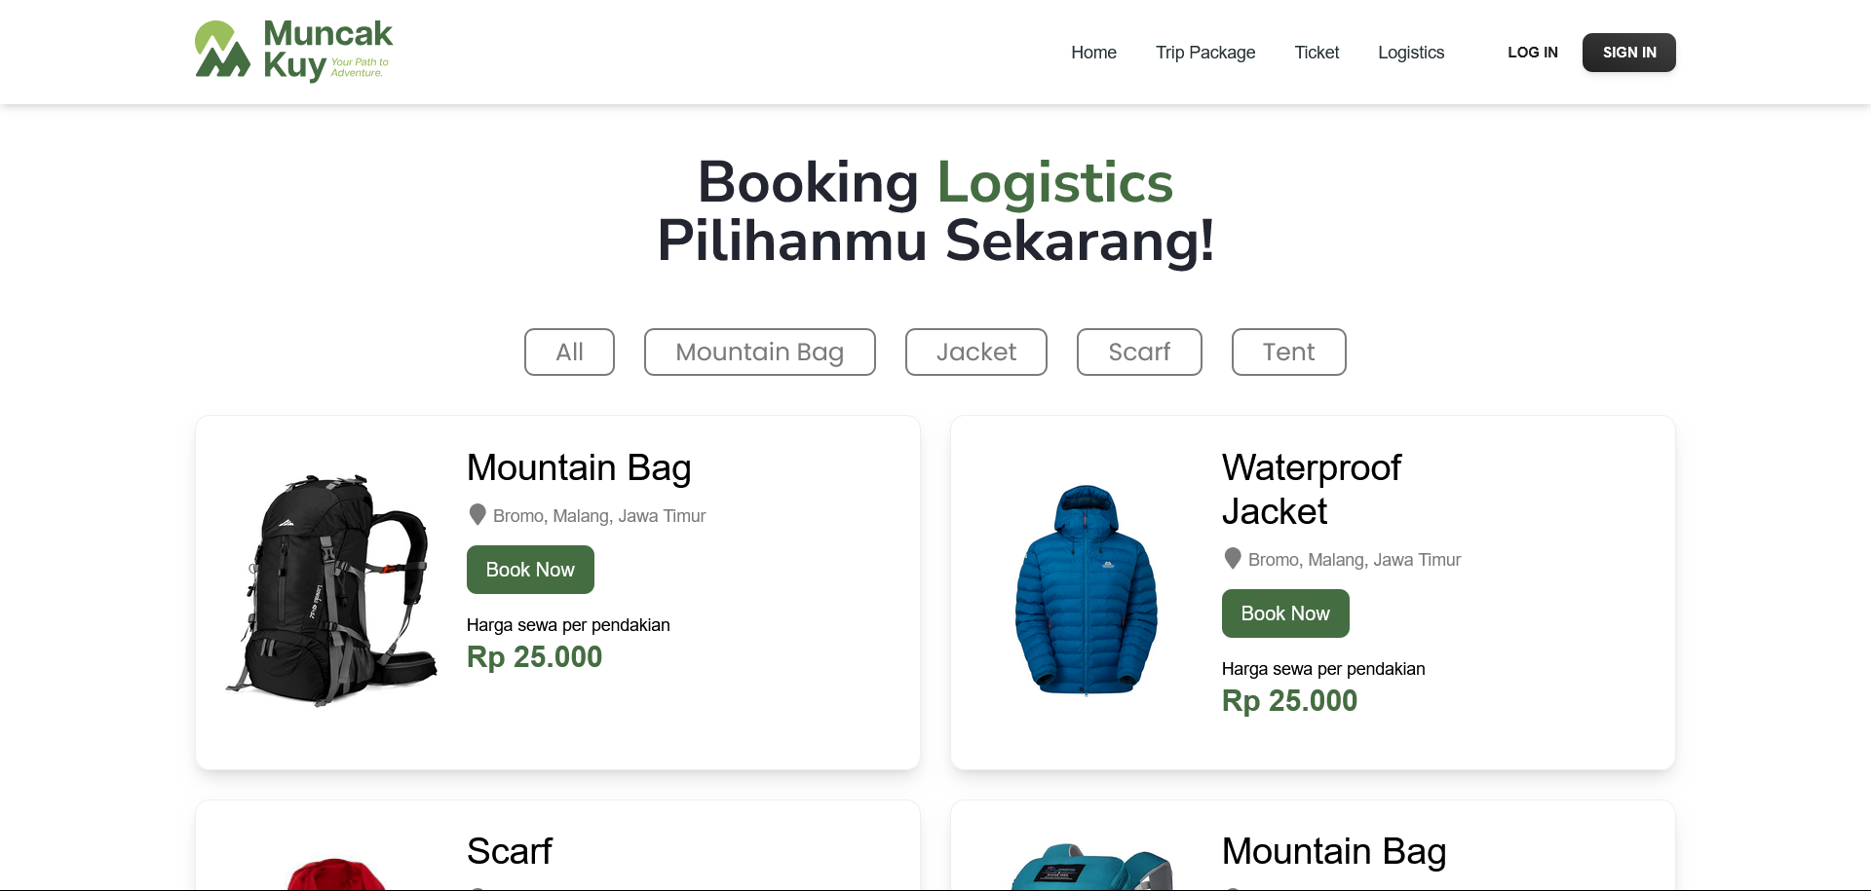Filter items by Mountain Bag category

click(x=759, y=352)
